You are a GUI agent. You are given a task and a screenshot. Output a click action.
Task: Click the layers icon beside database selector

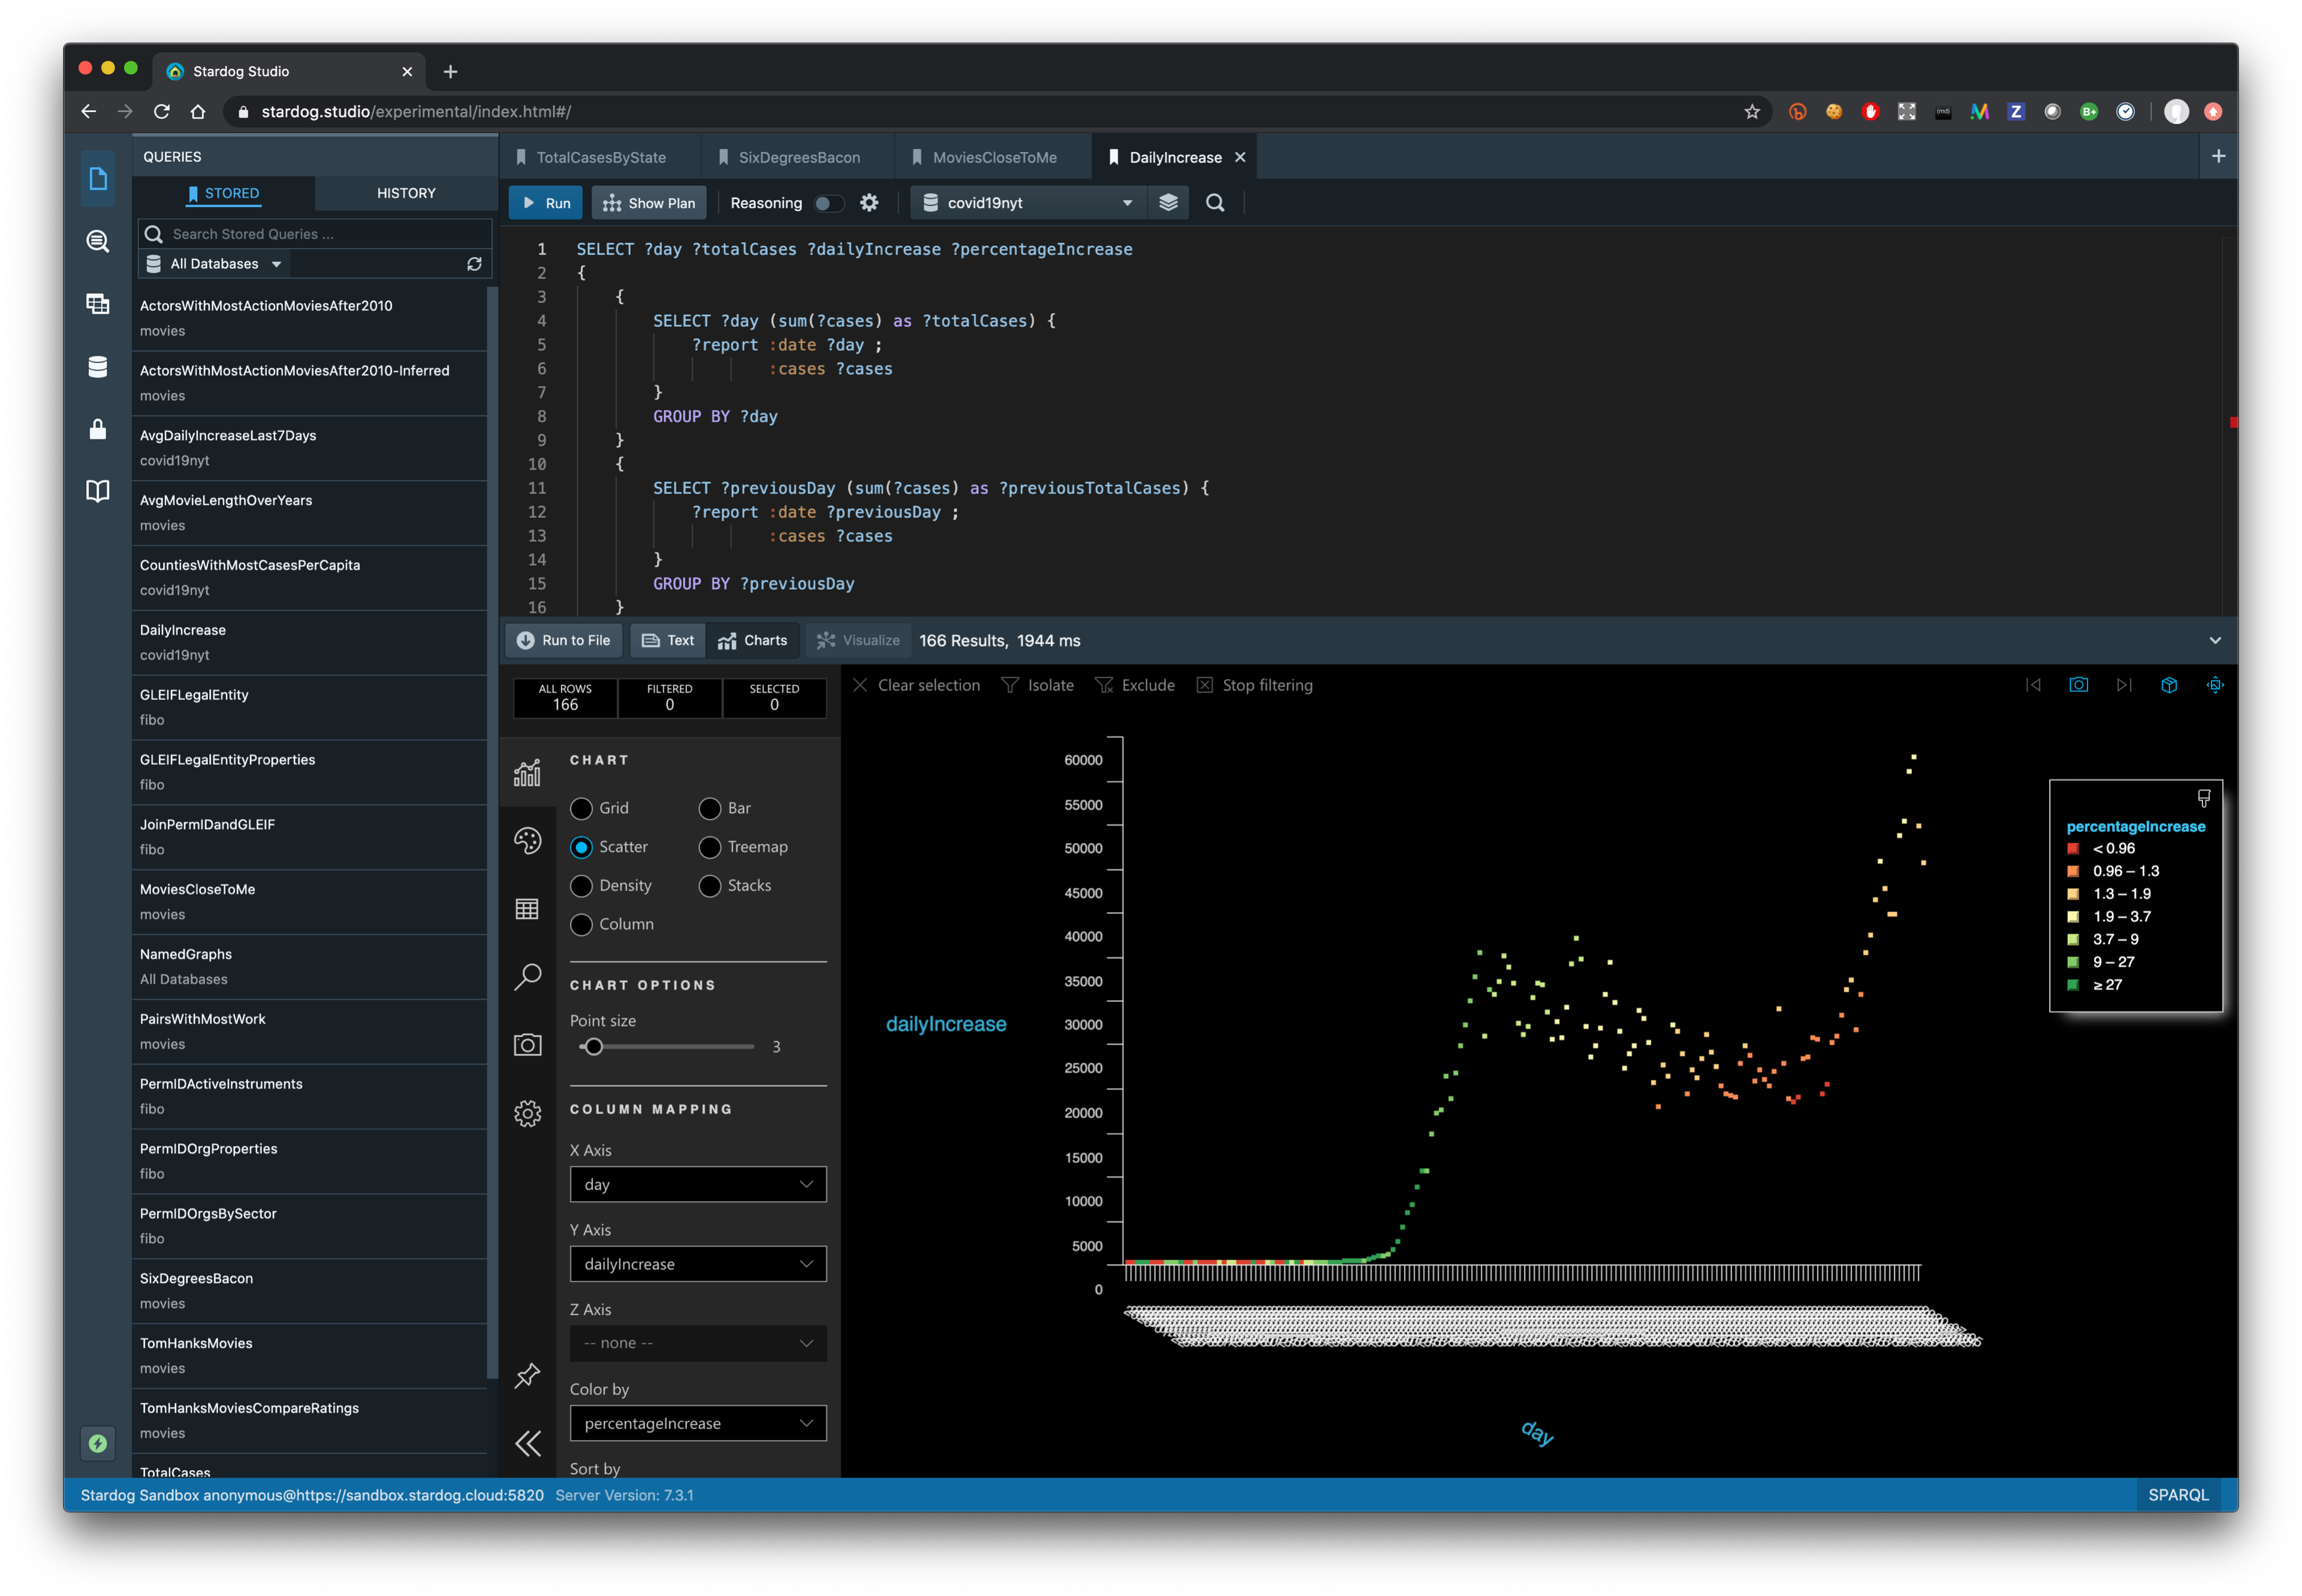click(1168, 203)
